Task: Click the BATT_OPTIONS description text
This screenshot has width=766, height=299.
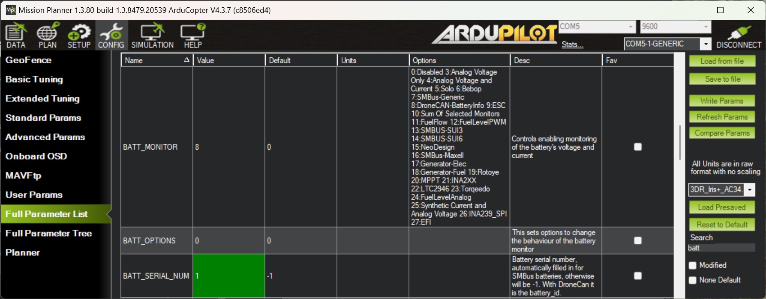Action: [553, 241]
